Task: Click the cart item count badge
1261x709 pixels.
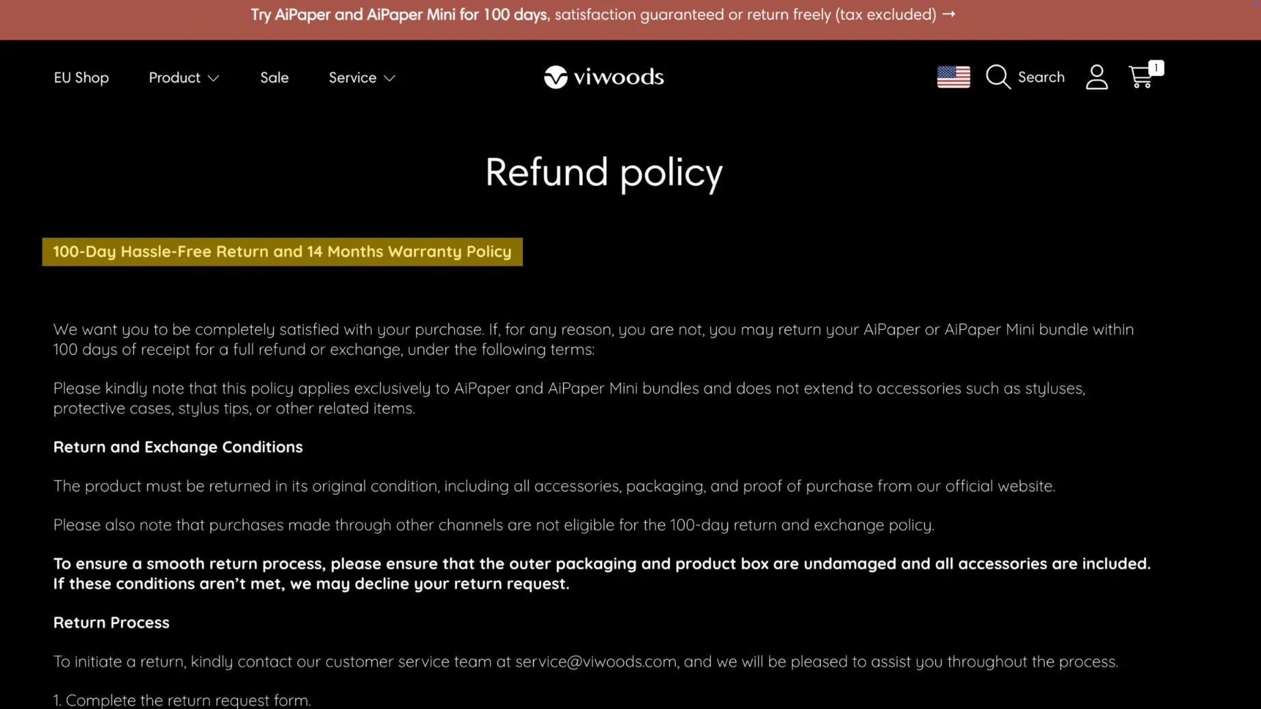Action: point(1156,68)
